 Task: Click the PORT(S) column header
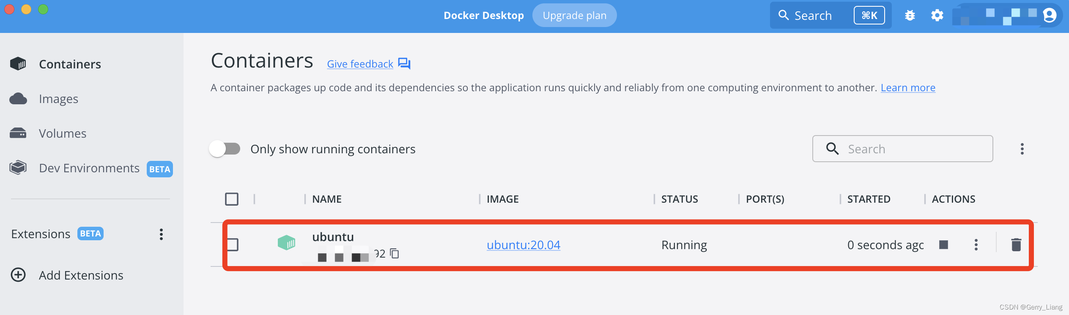[x=765, y=199]
